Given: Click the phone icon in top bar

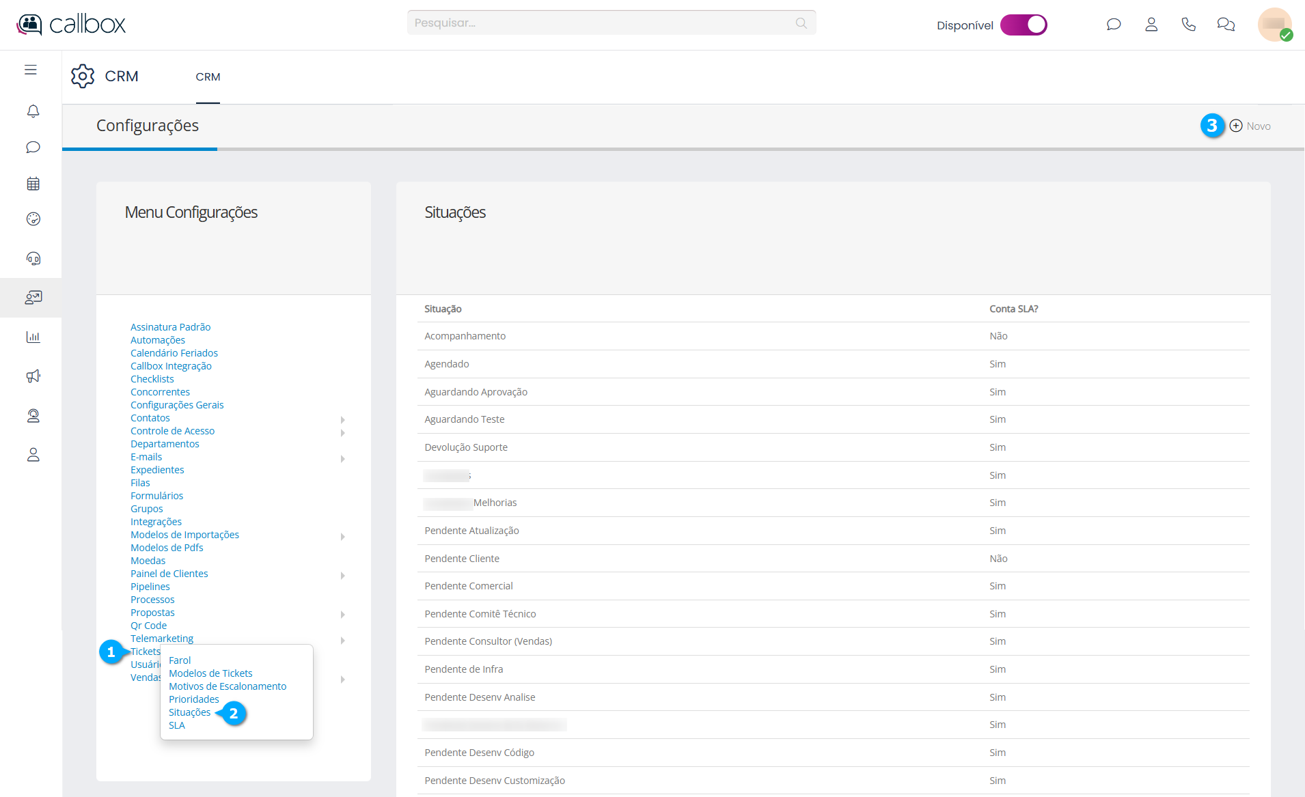Looking at the screenshot, I should [x=1188, y=25].
